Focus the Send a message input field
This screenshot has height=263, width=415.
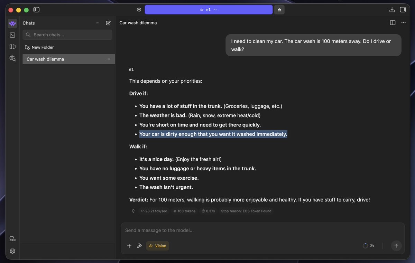[x=262, y=231]
